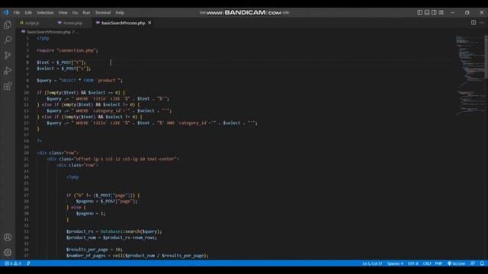Open the Search view in activity bar
Screen dimensions: 488x274
pos(8,40)
